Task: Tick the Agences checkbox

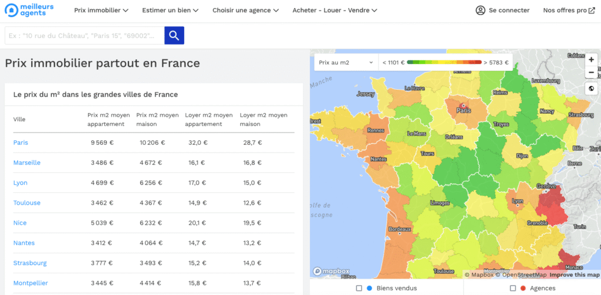Action: point(513,288)
